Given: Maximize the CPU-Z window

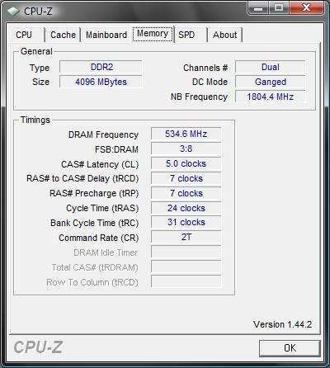Looking at the screenshot, I should tap(278, 8).
